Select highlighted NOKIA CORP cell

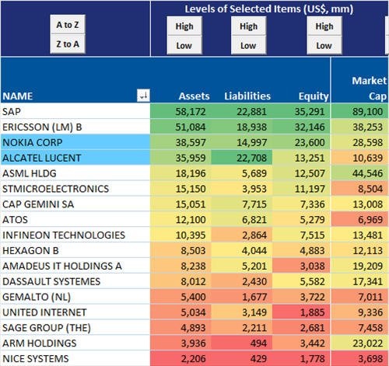(x=75, y=142)
